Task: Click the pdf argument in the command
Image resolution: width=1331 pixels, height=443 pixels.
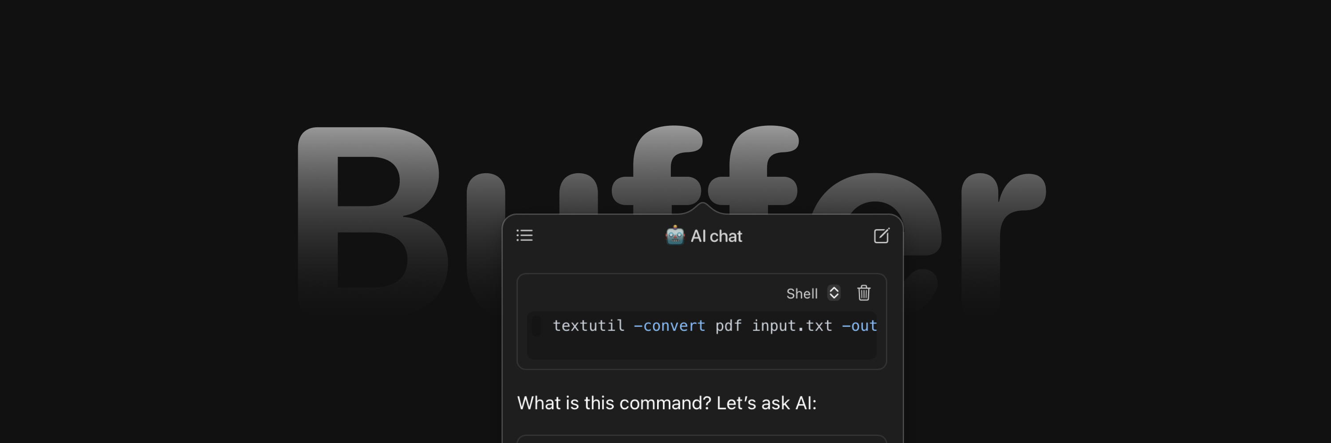Action: [728, 326]
